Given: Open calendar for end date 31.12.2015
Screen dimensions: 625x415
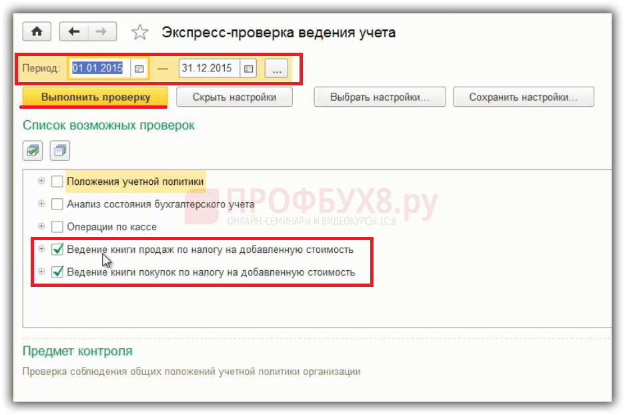Looking at the screenshot, I should coord(248,69).
